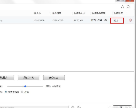Click the 原大小 column header
Viewport: 140px width, 108px height.
pos(38,13)
